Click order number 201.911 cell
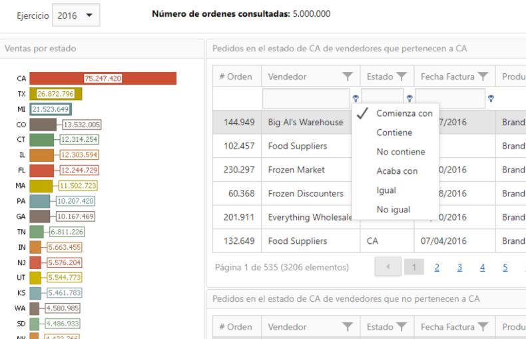 click(237, 218)
